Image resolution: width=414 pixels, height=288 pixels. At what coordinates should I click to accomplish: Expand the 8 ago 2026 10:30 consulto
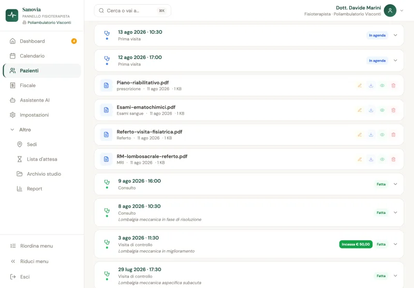tap(395, 212)
